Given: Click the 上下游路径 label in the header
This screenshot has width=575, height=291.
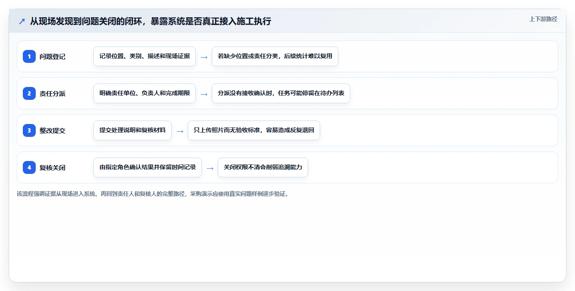Looking at the screenshot, I should [x=543, y=19].
